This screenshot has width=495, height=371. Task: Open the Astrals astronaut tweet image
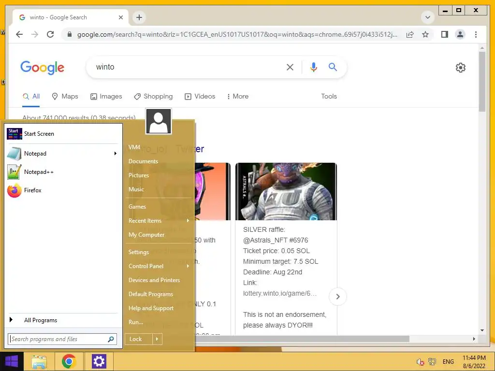click(x=286, y=191)
